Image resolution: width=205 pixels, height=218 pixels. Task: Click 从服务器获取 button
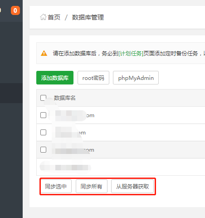tap(132, 186)
